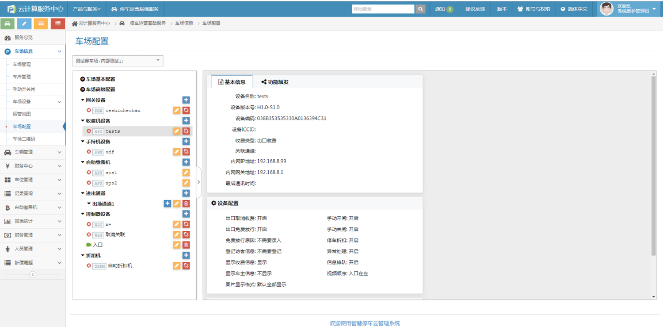Open the user account dropdown arrow
This screenshot has height=327, width=663.
(x=654, y=9)
